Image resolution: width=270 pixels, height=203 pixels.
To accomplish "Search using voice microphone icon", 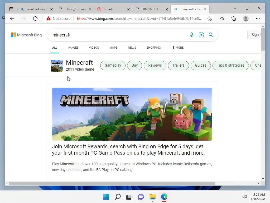I will tap(191, 35).
